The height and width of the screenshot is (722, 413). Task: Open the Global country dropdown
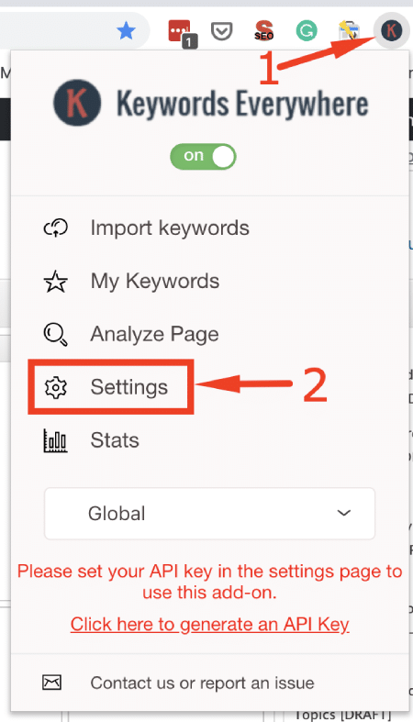[209, 514]
